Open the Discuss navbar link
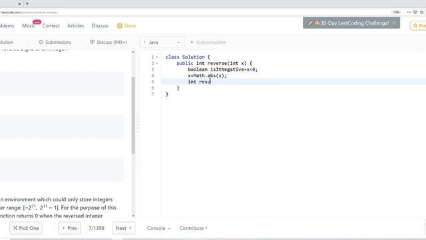Image resolution: width=426 pixels, height=240 pixels. (100, 25)
